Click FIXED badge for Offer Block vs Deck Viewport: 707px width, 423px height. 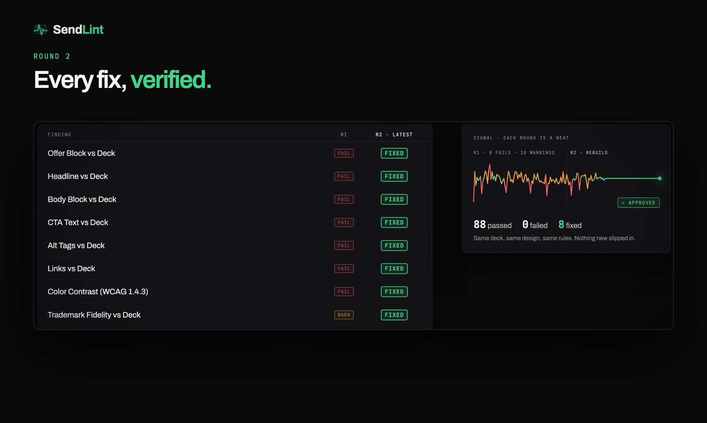click(x=394, y=153)
